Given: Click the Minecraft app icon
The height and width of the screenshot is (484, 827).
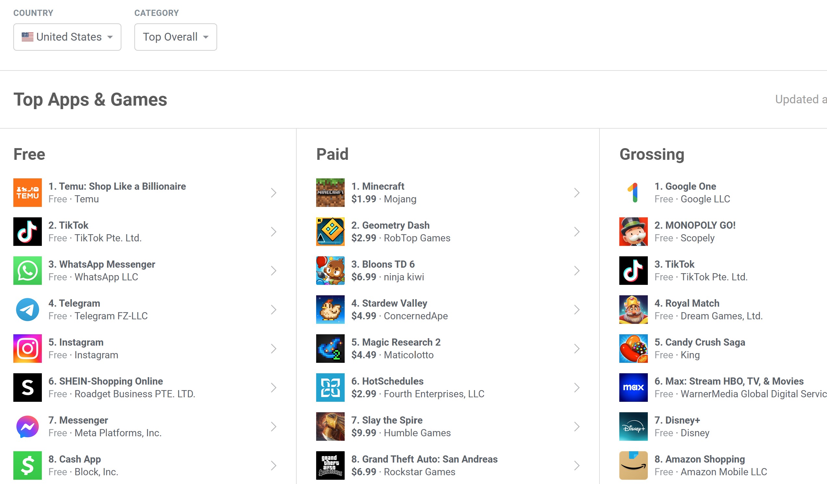Looking at the screenshot, I should coord(330,193).
